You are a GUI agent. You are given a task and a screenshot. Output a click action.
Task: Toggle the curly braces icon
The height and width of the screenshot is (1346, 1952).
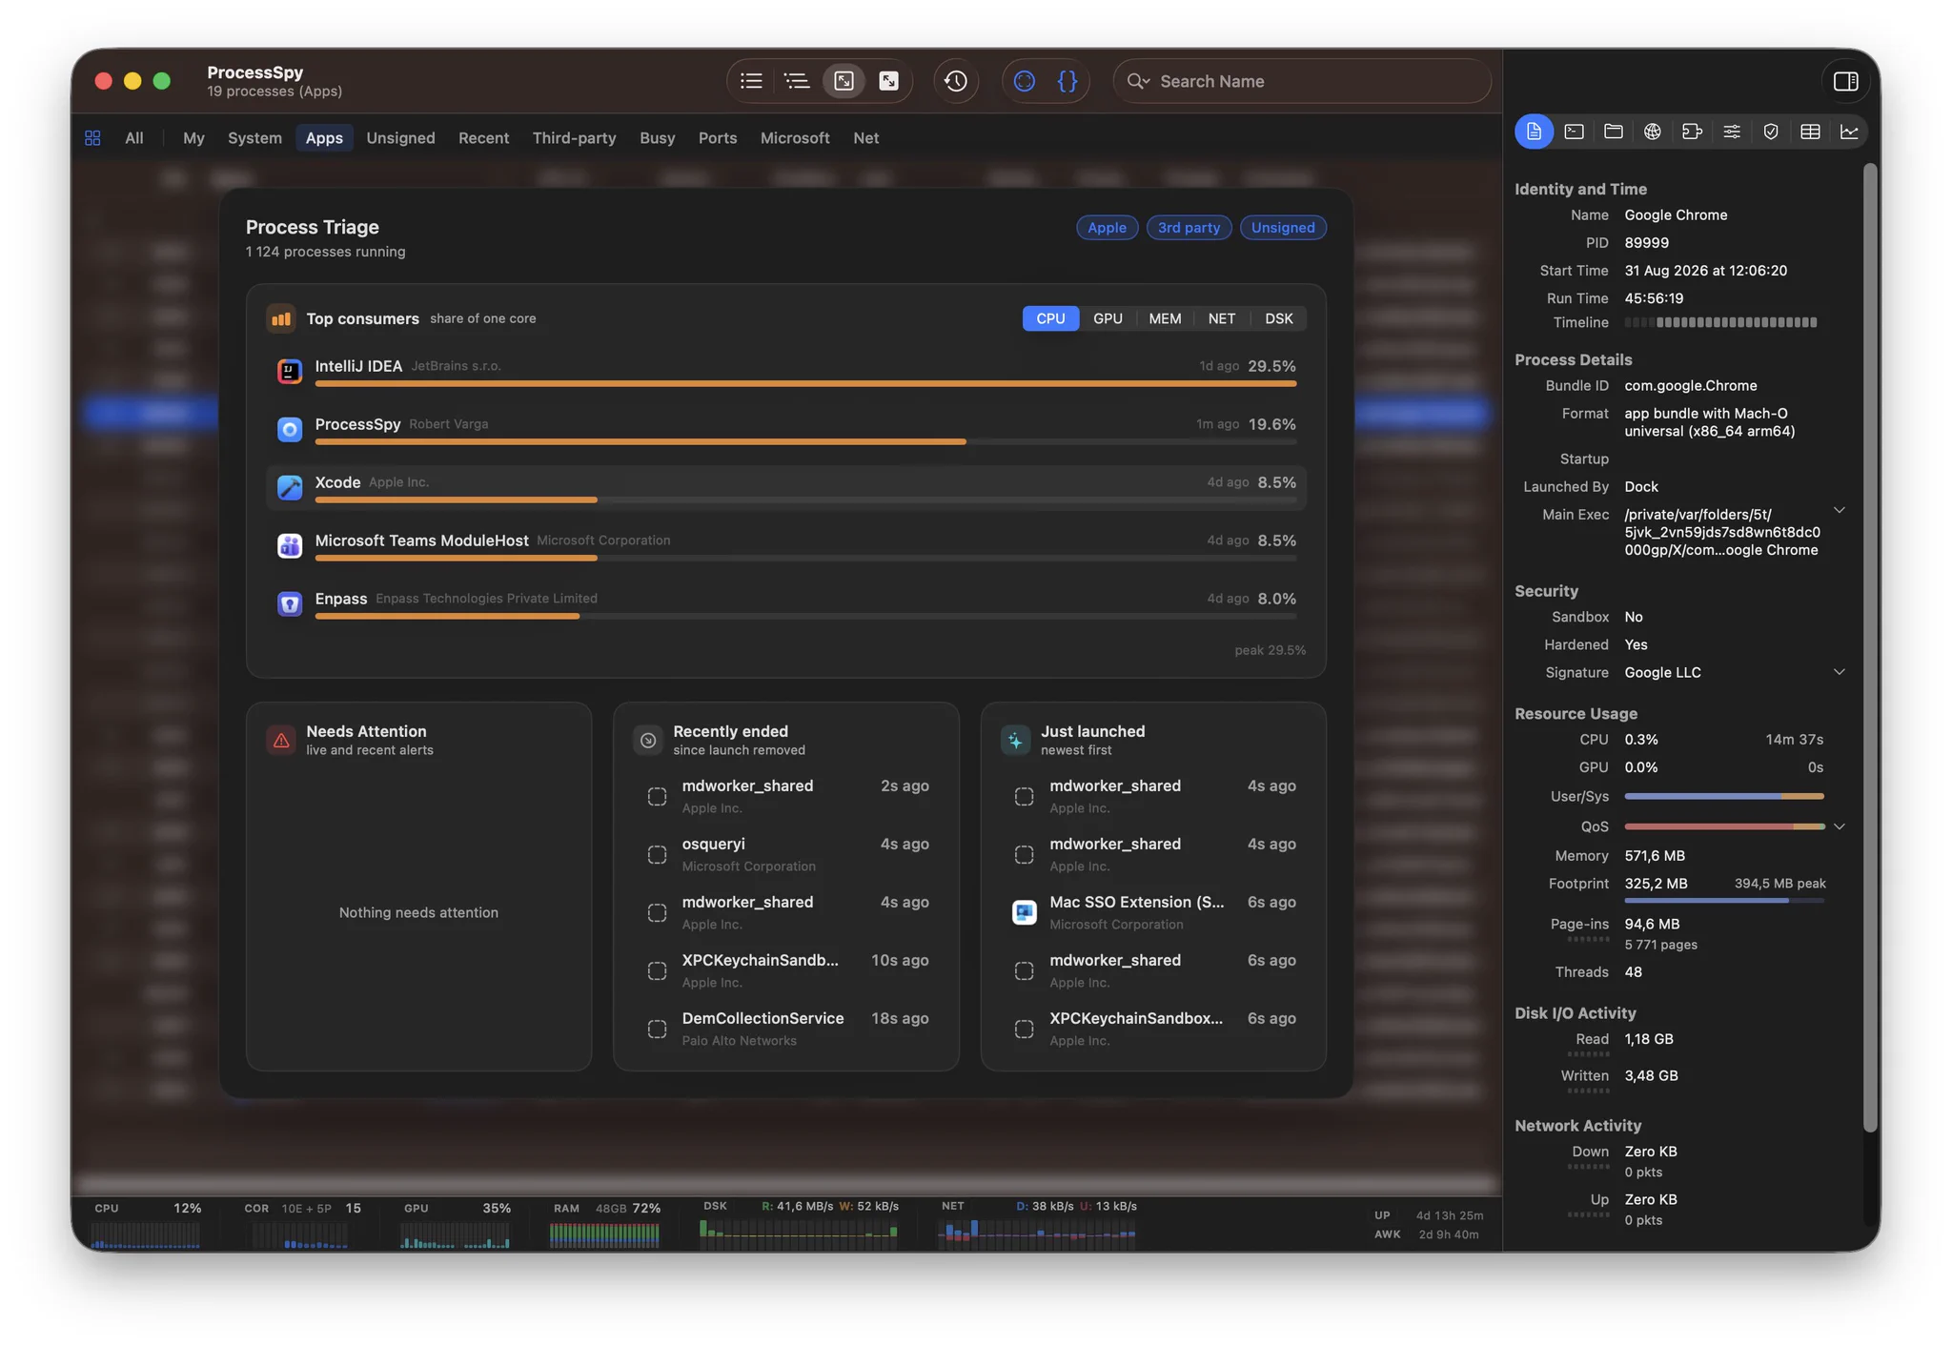pos(1067,81)
